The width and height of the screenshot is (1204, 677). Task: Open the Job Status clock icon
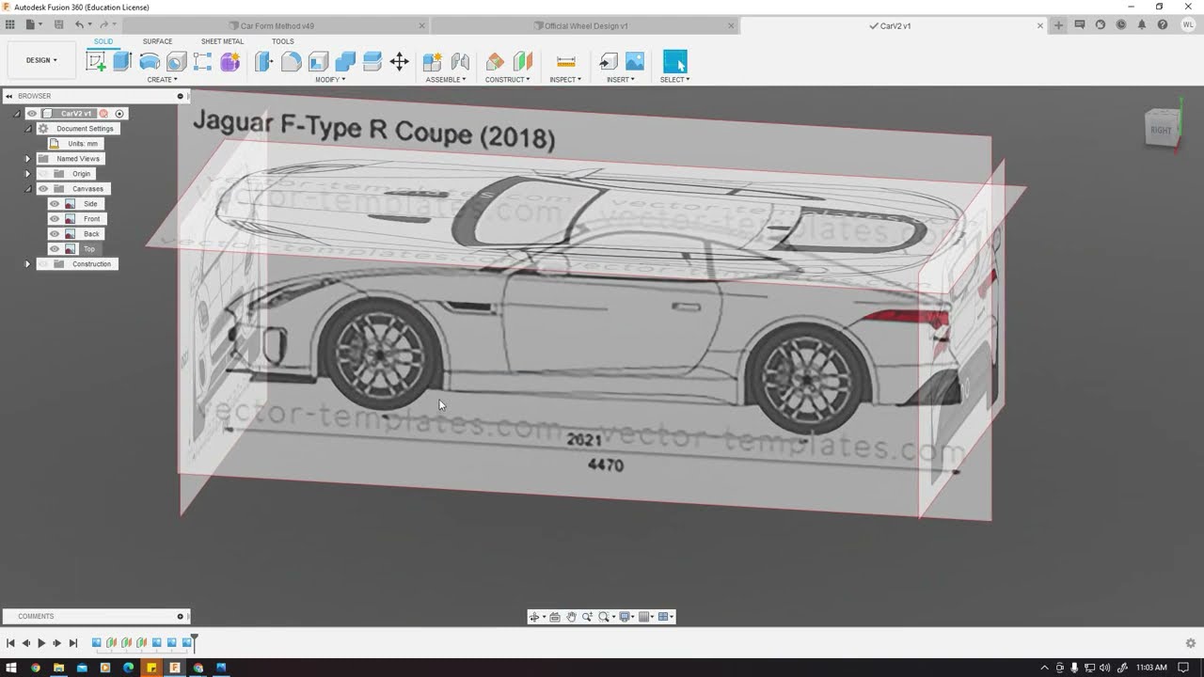(1121, 25)
